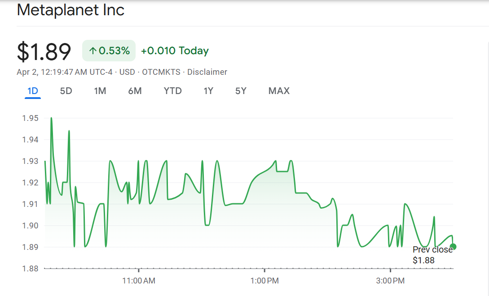Click the green 0.53% change badge

108,50
